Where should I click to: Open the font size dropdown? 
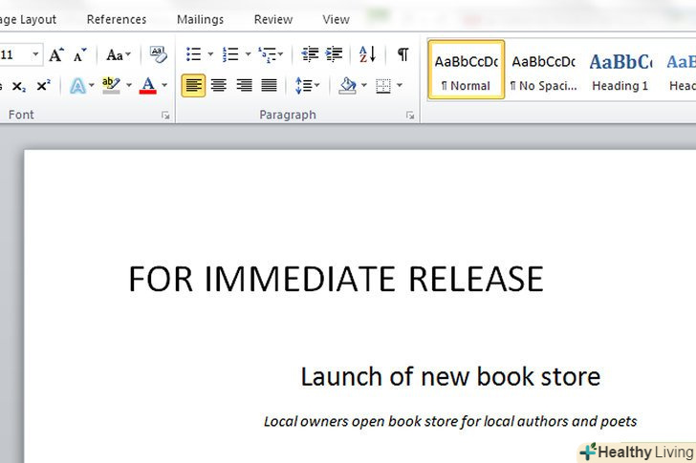coord(36,55)
